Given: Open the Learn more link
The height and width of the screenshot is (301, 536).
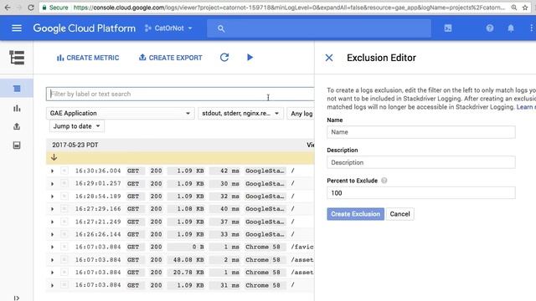Looking at the screenshot, I should 526,107.
